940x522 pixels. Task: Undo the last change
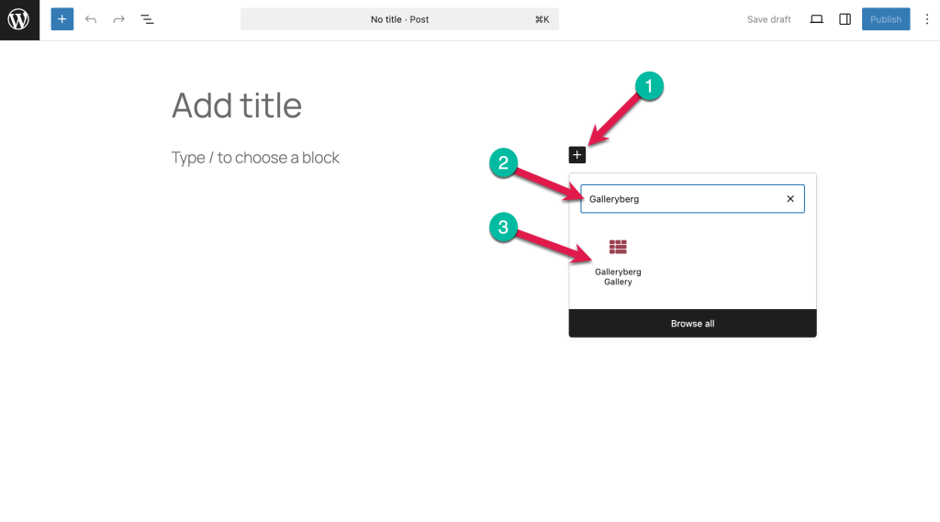(x=91, y=19)
